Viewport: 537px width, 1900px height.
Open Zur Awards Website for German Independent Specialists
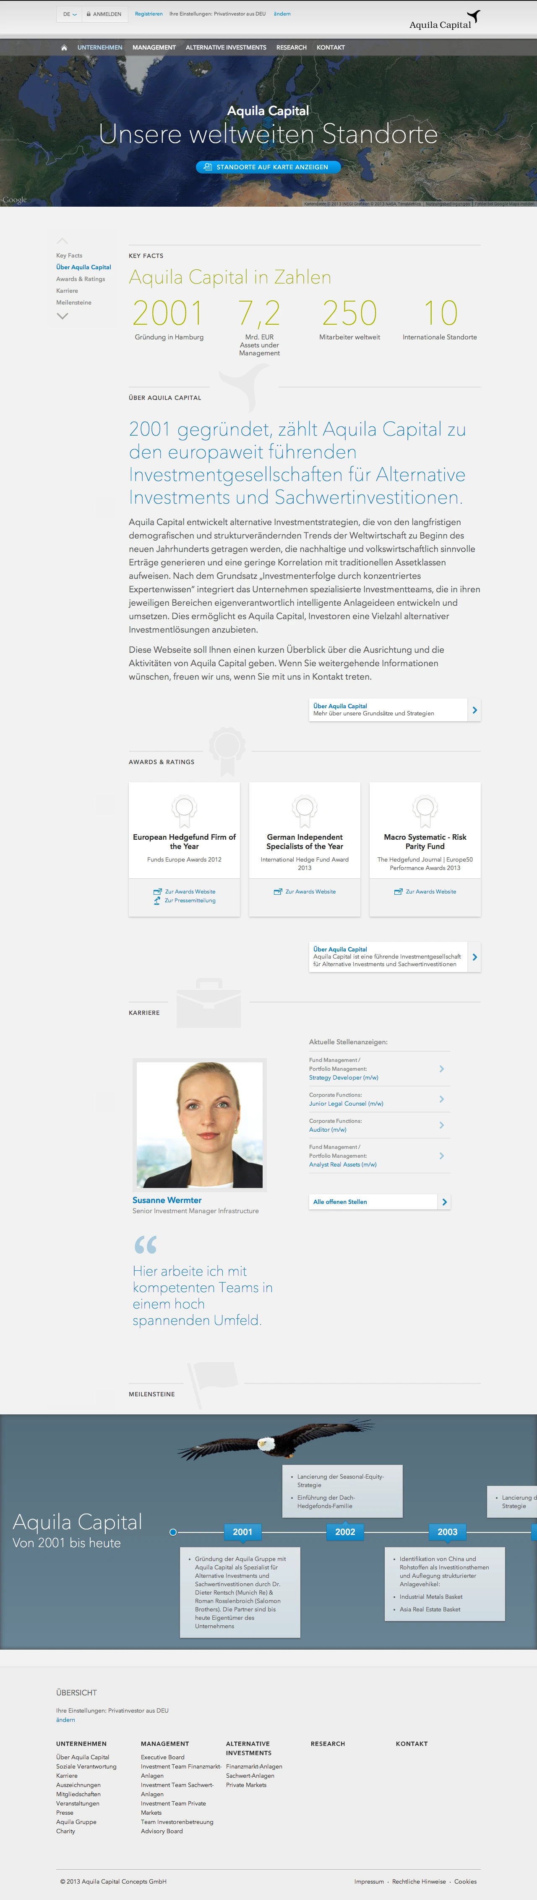tap(311, 892)
